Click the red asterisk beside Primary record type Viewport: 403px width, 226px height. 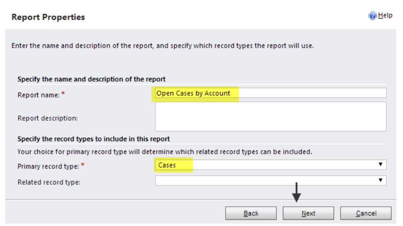pos(83,165)
